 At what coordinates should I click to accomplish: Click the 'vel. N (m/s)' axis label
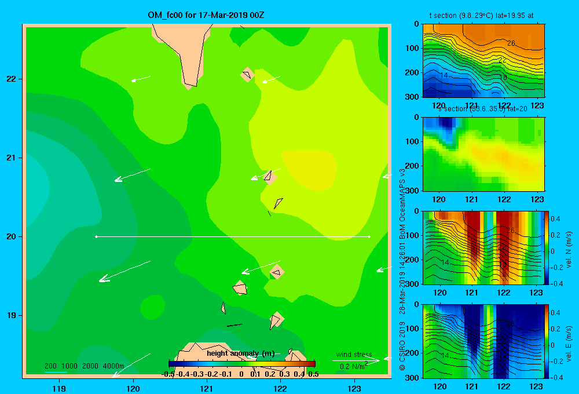569,250
